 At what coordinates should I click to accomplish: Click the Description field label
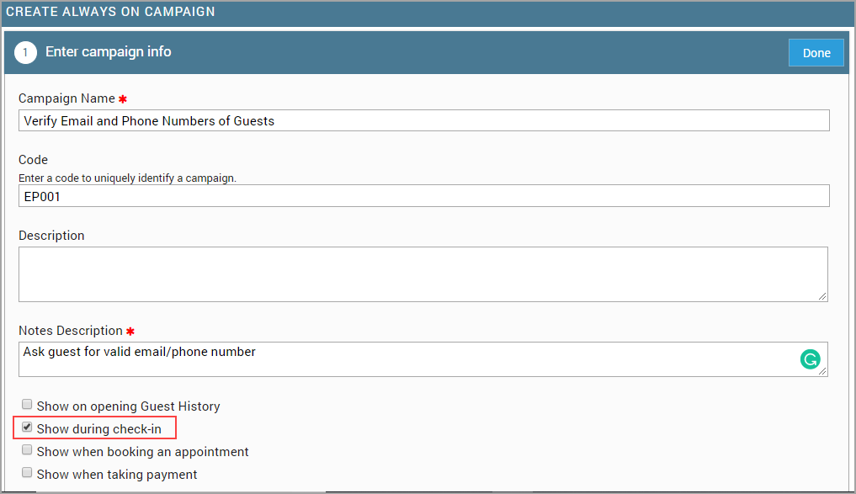(x=51, y=236)
